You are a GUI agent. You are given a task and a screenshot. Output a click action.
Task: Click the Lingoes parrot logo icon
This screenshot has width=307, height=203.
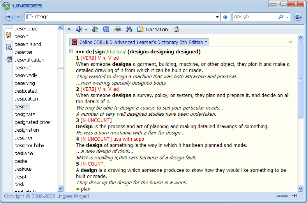click(x=6, y=5)
